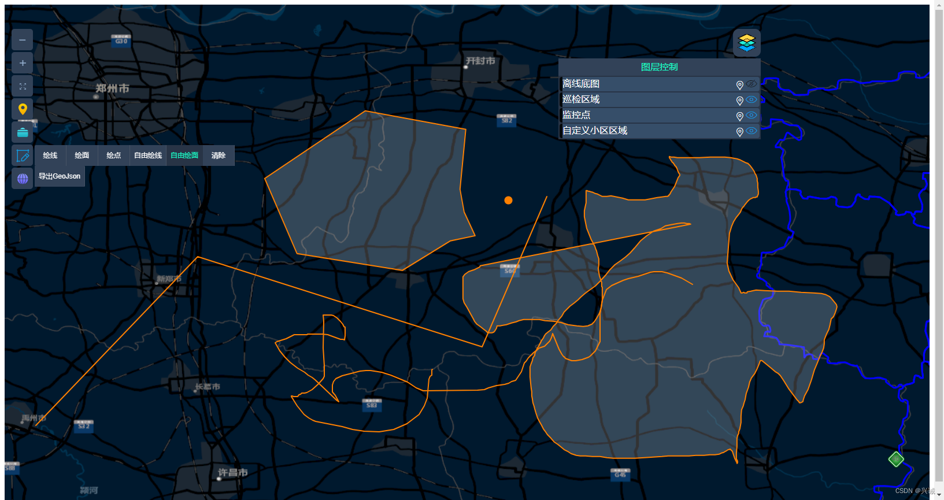Open the teal briefcase toolbox icon
Screen dimensions: 944x500
(x=22, y=132)
